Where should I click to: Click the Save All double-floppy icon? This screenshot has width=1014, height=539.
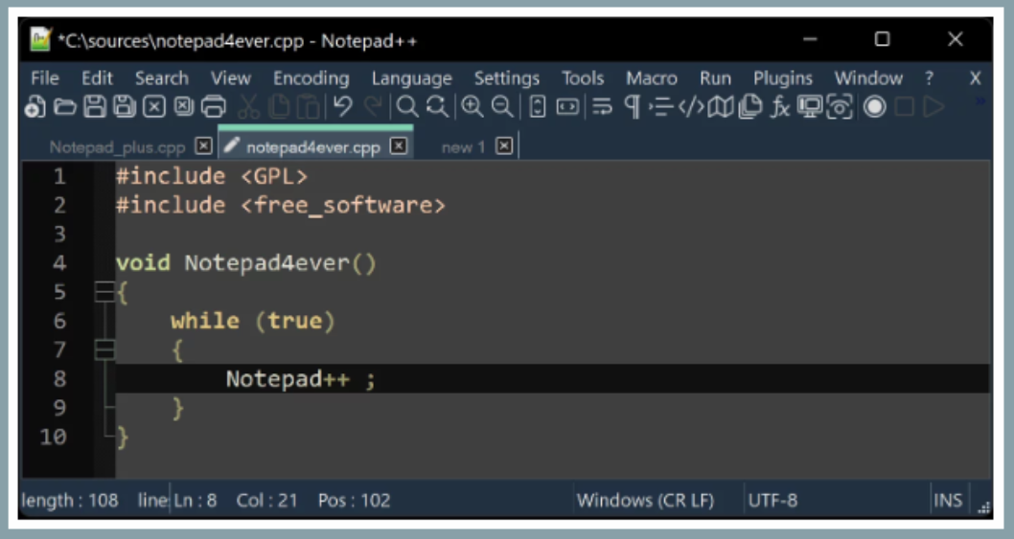click(125, 106)
